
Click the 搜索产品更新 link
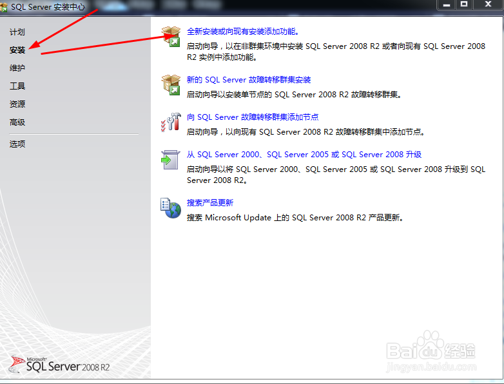(210, 203)
